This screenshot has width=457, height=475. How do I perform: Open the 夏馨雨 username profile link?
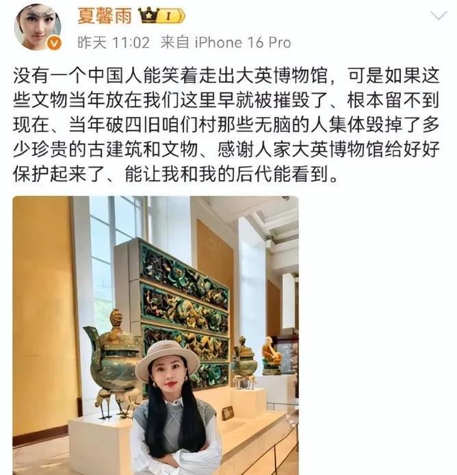[x=105, y=16]
